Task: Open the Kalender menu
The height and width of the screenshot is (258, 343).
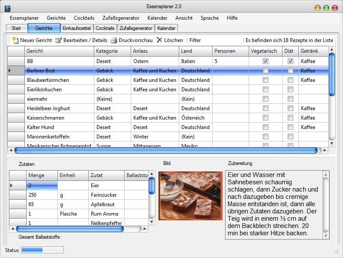Action: pos(157,18)
